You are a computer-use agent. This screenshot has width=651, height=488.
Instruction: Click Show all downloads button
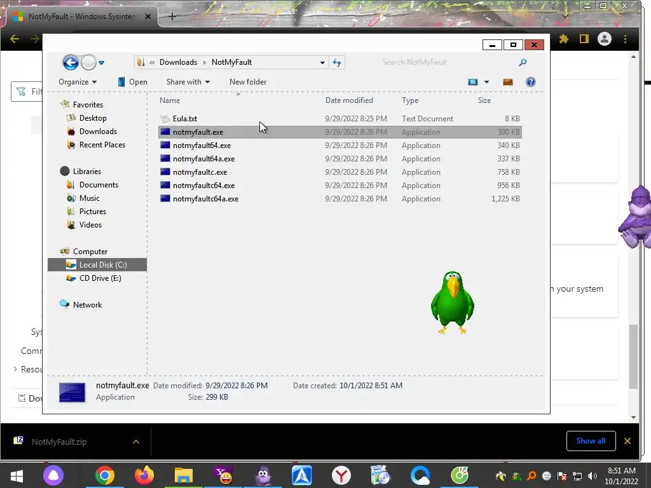(591, 441)
